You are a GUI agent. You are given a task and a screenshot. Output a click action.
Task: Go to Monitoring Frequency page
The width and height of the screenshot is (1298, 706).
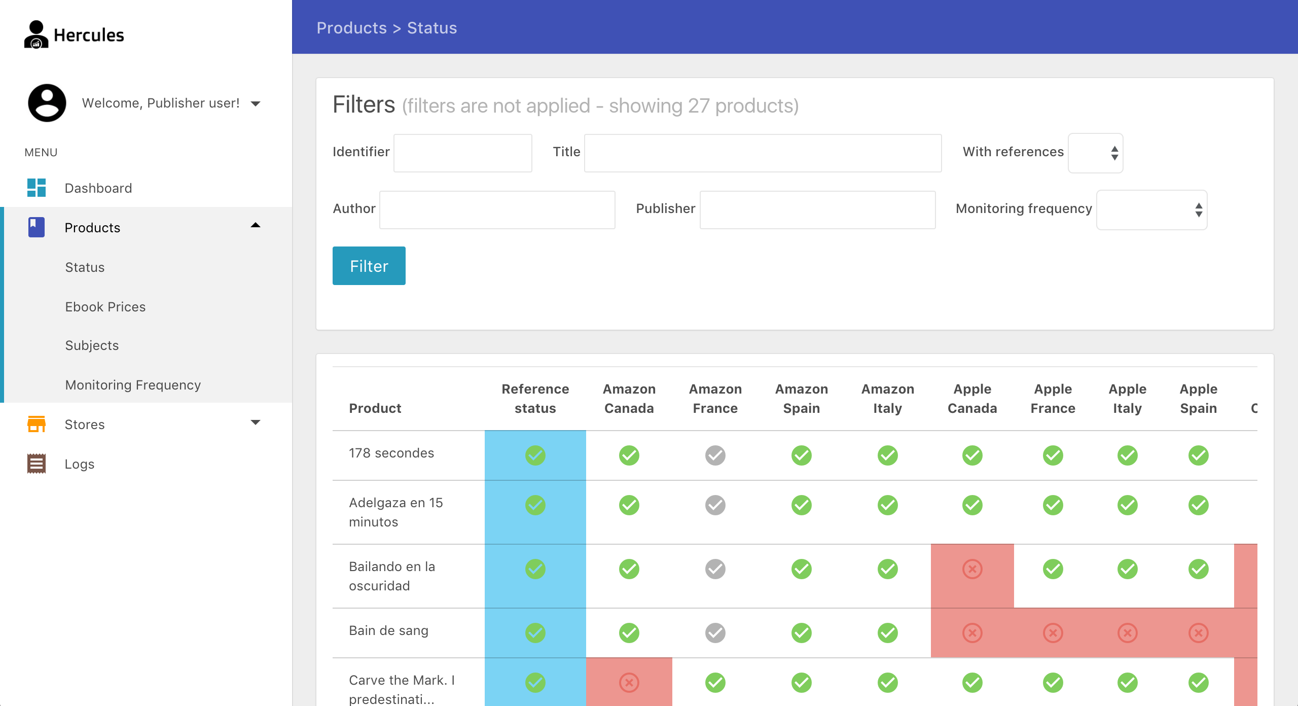(133, 384)
